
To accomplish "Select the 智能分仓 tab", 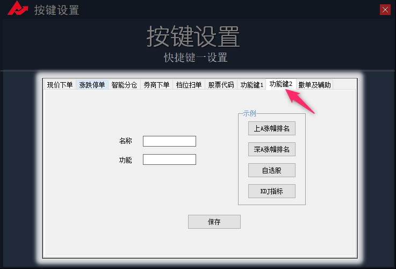I will click(x=124, y=85).
